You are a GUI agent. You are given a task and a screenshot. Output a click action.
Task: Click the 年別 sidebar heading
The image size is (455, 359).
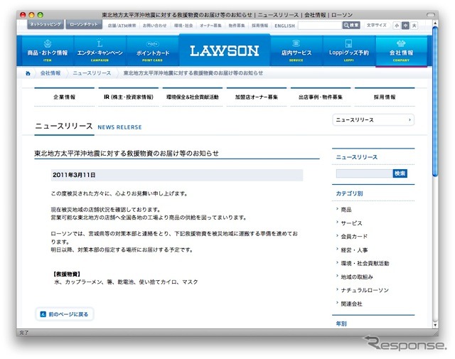coord(341,323)
